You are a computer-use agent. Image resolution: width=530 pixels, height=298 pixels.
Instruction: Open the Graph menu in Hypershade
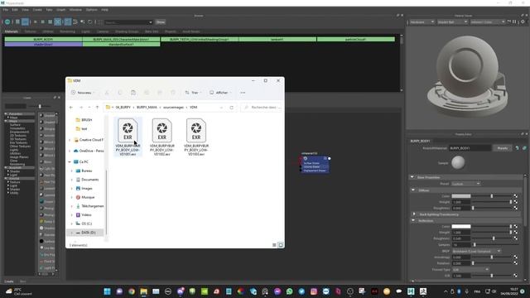pyautogui.click(x=60, y=10)
